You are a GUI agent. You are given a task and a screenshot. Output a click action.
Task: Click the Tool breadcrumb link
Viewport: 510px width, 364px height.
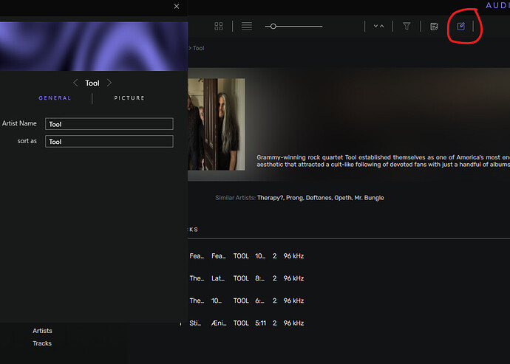(x=198, y=48)
